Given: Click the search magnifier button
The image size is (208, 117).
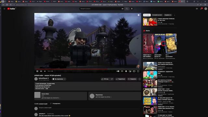Looking at the screenshot, I should (x=127, y=9).
